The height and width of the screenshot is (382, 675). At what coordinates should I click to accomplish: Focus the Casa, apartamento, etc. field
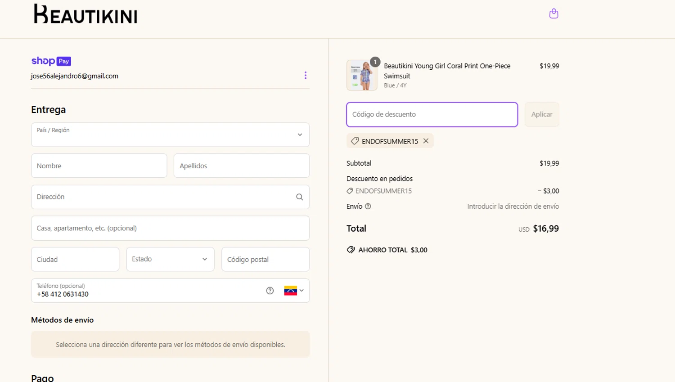[170, 228]
